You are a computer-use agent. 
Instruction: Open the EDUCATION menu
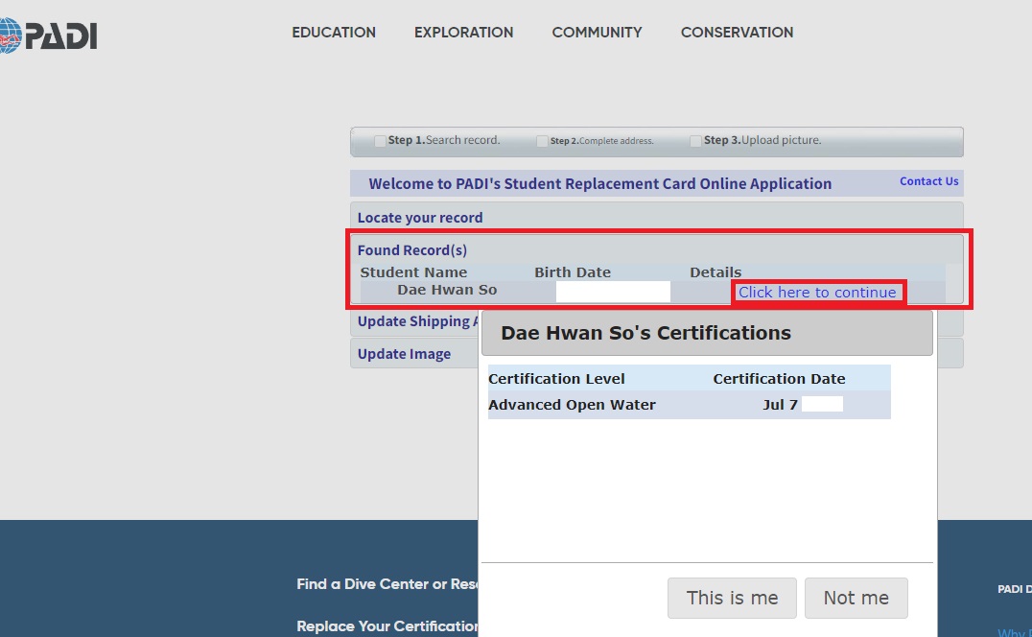334,33
